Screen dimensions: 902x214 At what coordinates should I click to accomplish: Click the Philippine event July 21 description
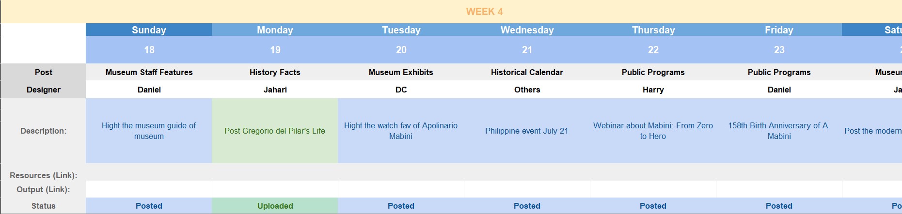point(527,131)
